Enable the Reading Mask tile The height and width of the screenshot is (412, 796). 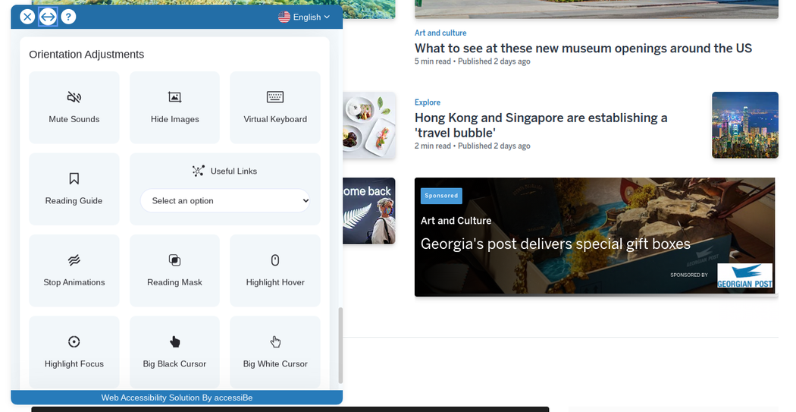click(174, 270)
